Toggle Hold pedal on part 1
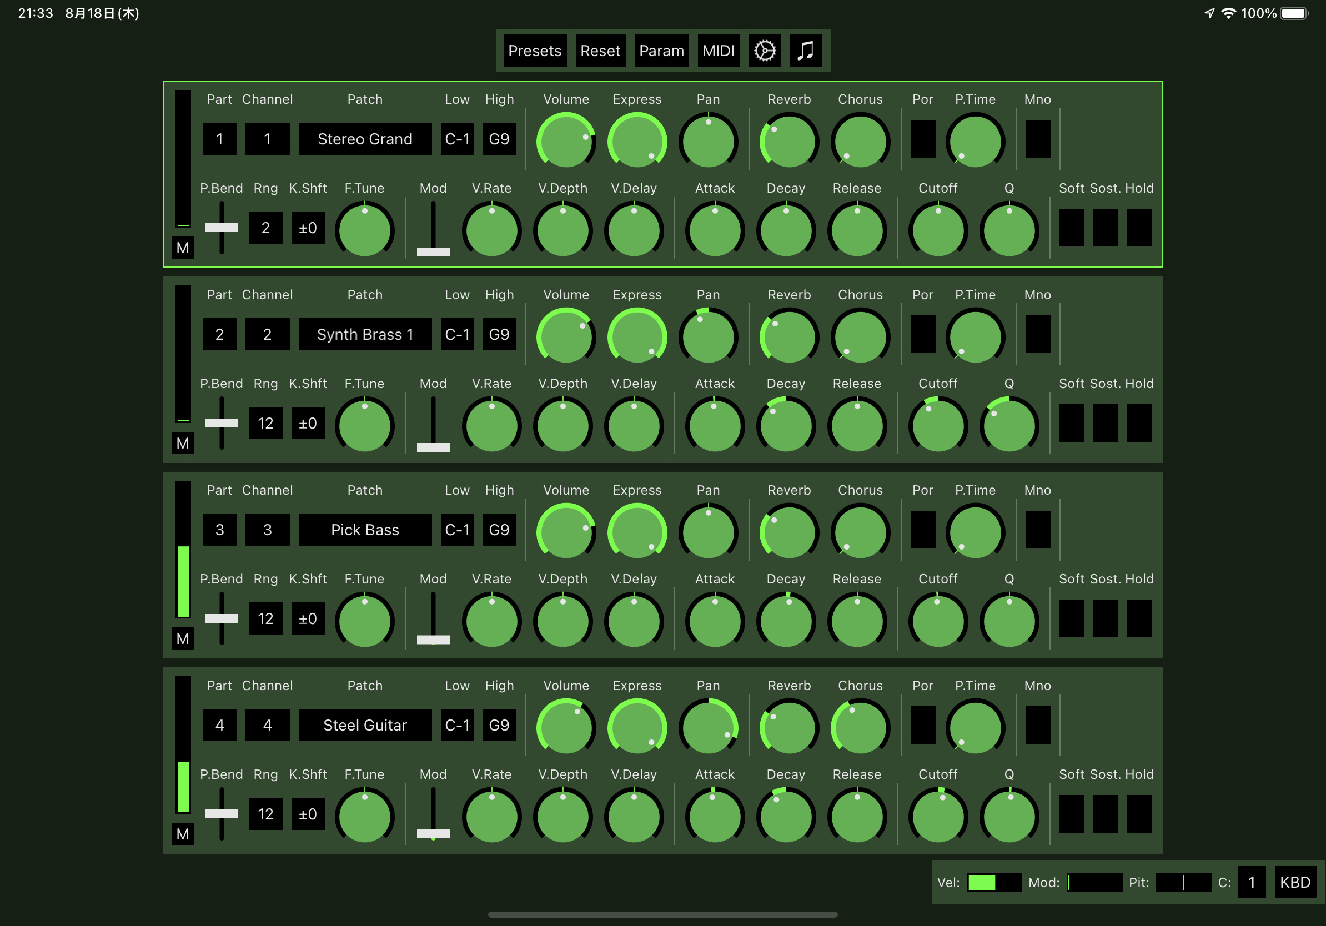Screen dimensions: 1326x926 coord(1139,228)
